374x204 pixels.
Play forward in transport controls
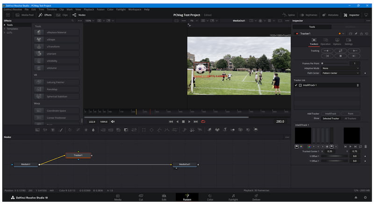click(189, 122)
